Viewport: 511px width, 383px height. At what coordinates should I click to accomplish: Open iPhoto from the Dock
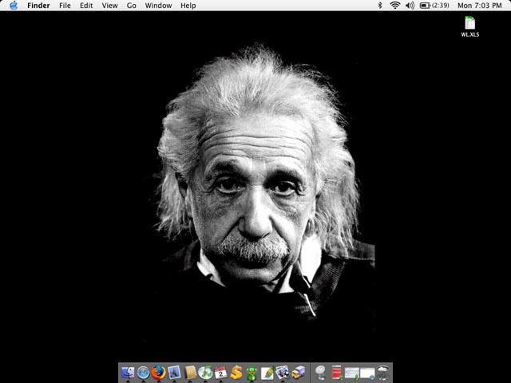click(283, 373)
